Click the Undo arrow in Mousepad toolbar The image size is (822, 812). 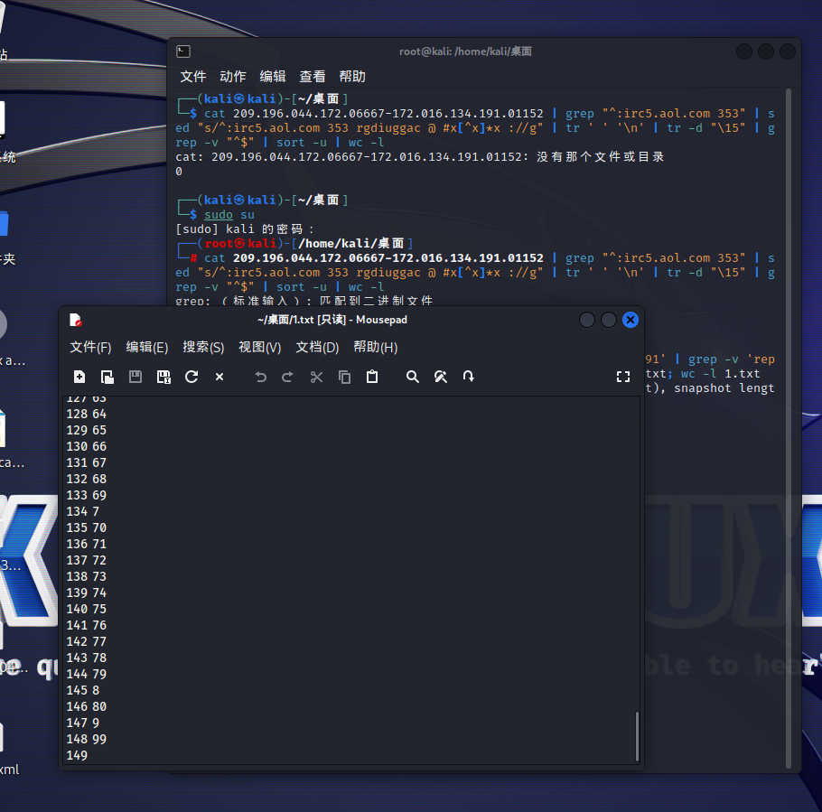[260, 377]
